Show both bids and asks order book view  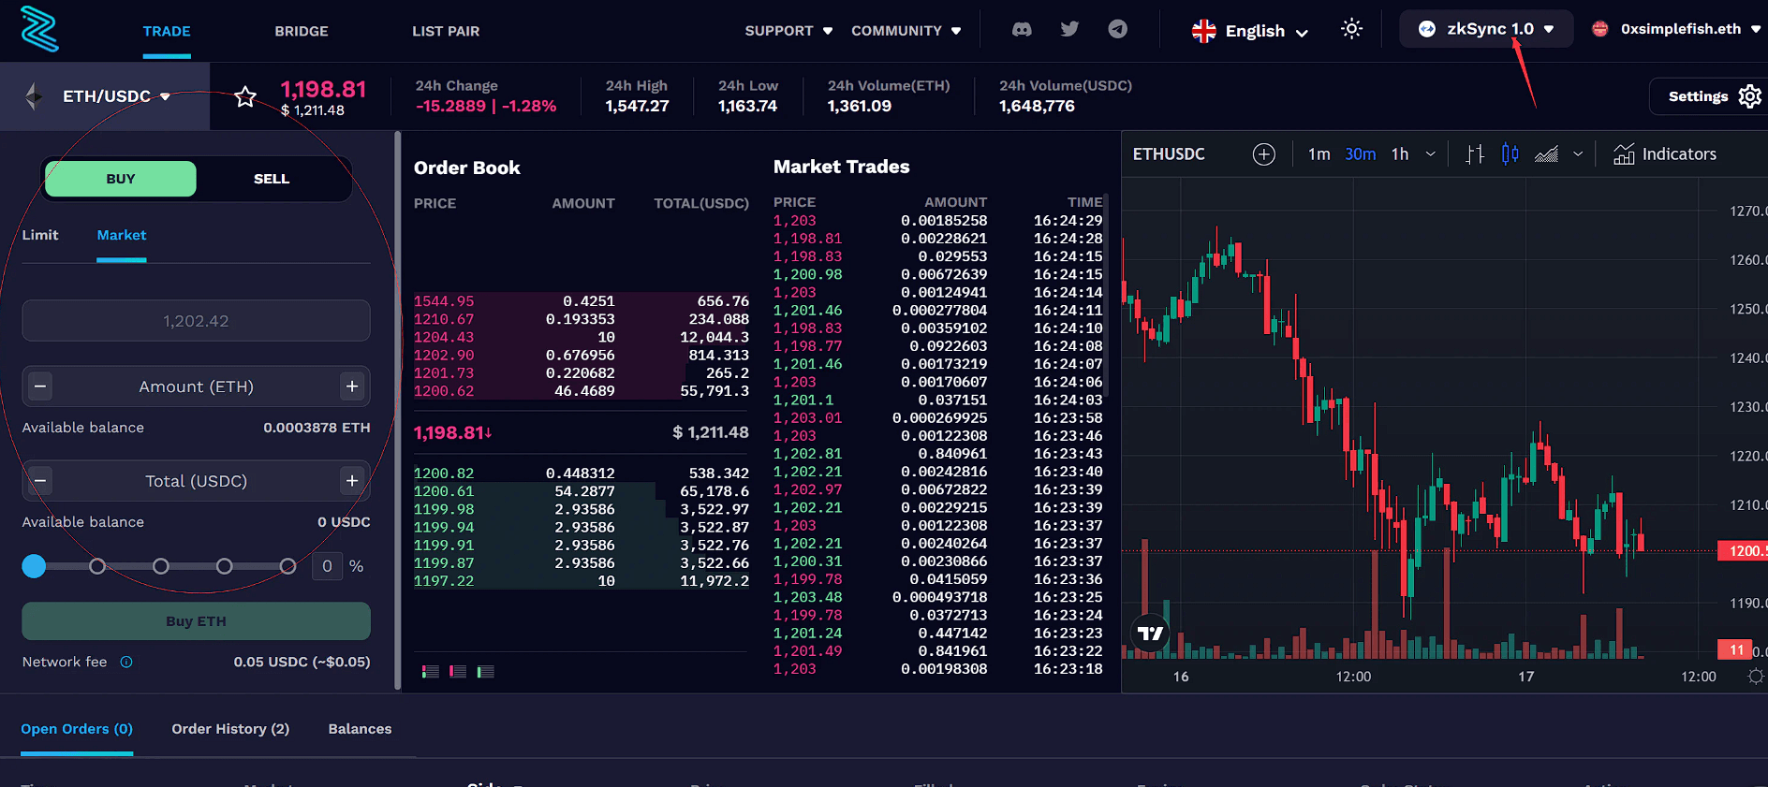430,671
